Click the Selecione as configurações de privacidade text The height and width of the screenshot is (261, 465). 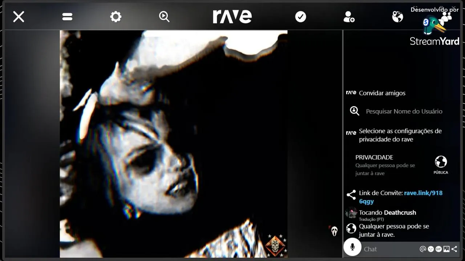tap(400, 135)
